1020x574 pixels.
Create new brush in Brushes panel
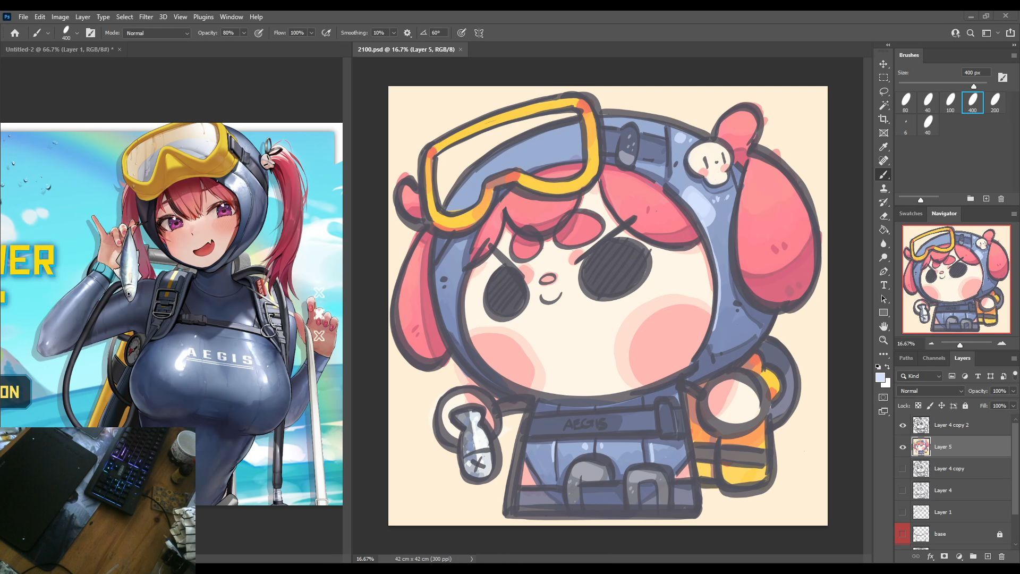pos(986,199)
